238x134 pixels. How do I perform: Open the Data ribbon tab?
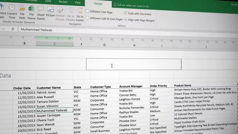click(x=48, y=1)
